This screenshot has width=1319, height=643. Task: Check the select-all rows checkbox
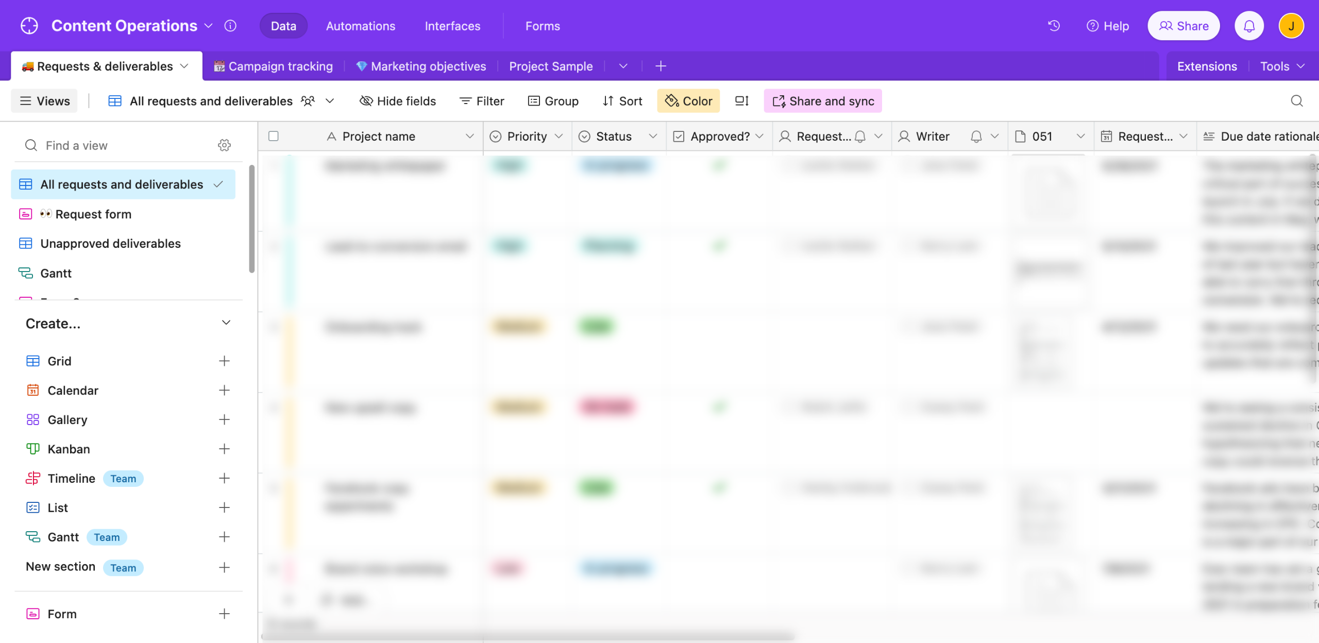[x=274, y=136]
